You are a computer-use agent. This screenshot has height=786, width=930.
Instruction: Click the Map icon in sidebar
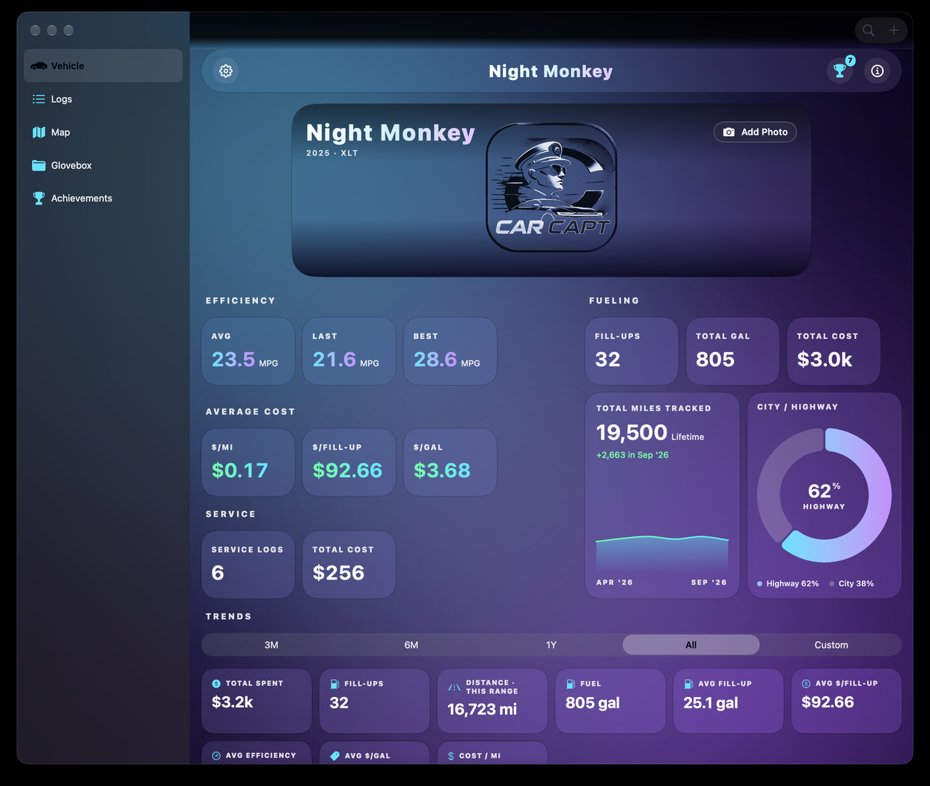coord(39,132)
